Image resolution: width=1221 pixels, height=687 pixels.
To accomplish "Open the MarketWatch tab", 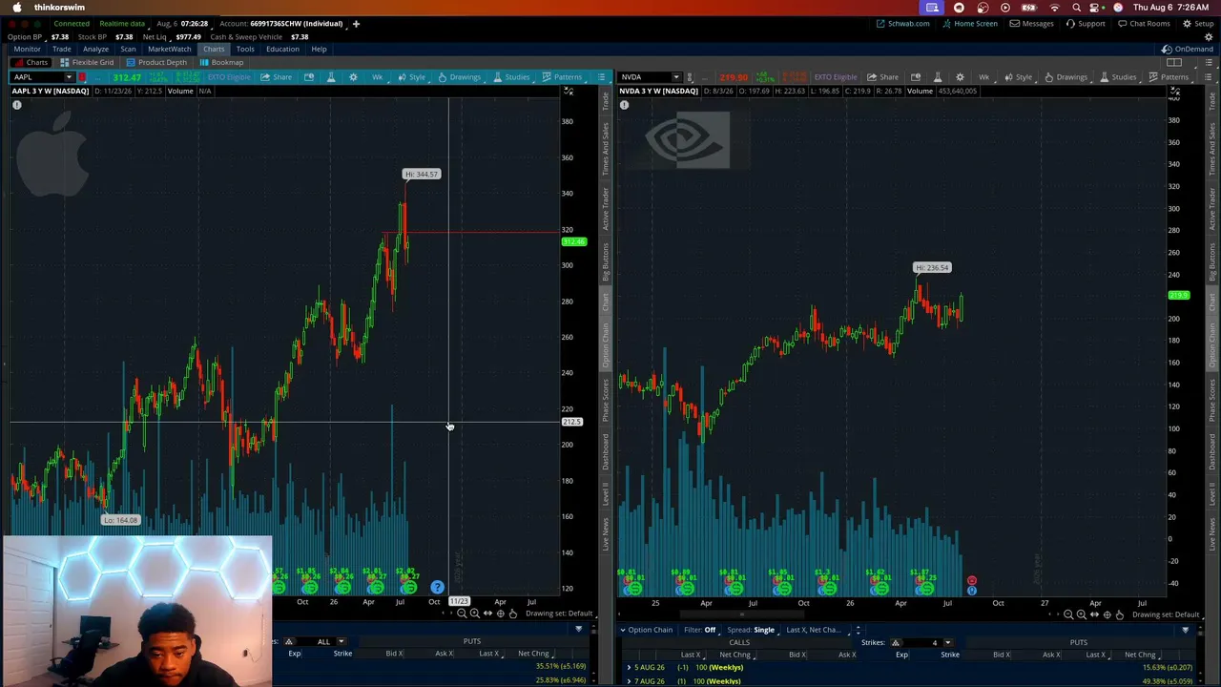I will point(169,49).
